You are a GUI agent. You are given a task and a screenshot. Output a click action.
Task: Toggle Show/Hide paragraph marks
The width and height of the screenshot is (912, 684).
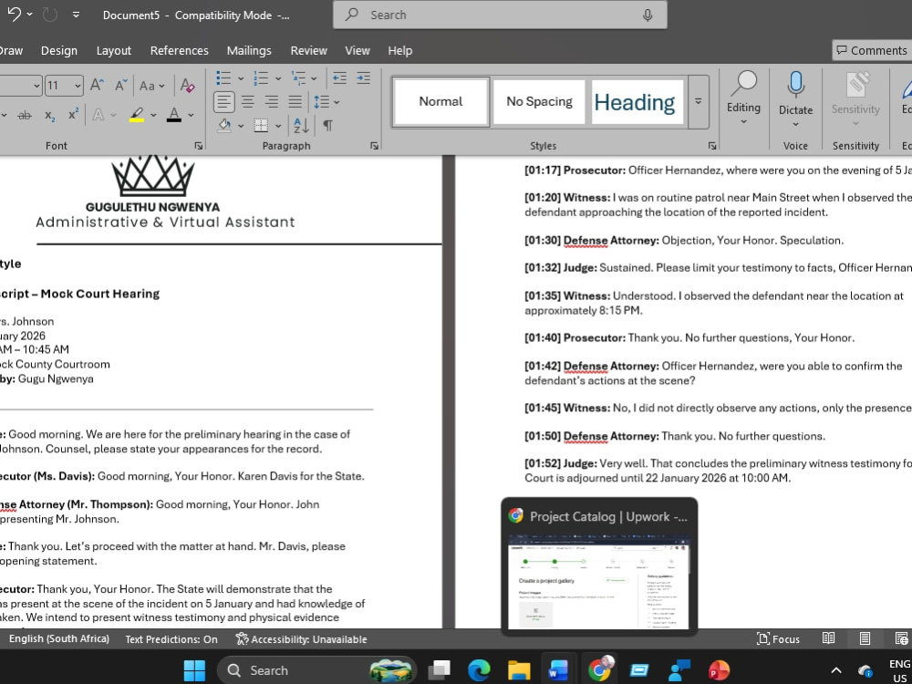328,125
